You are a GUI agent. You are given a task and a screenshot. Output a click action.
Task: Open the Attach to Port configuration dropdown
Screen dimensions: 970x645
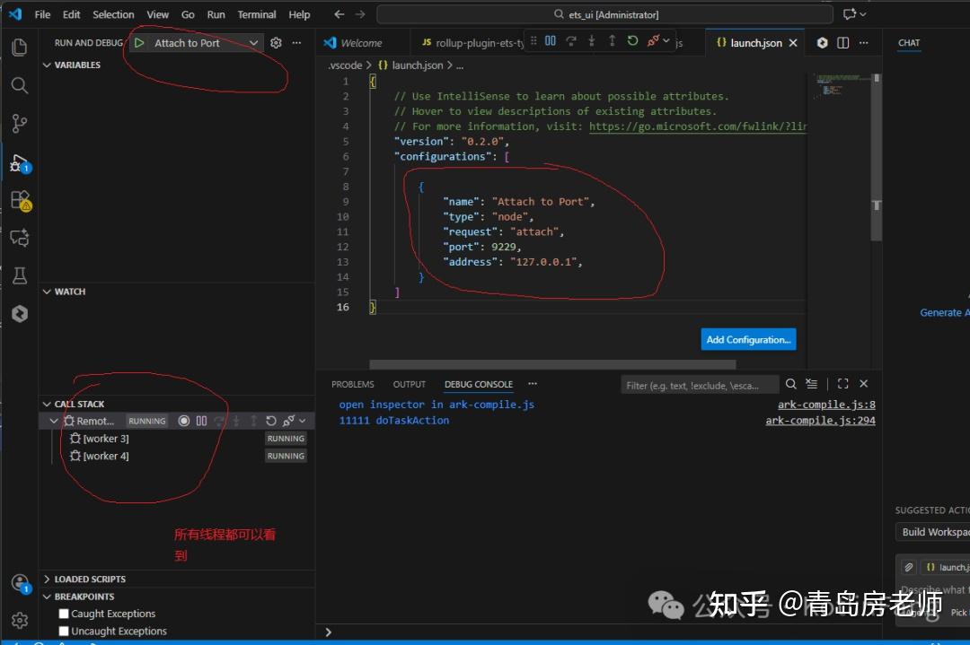tap(254, 42)
